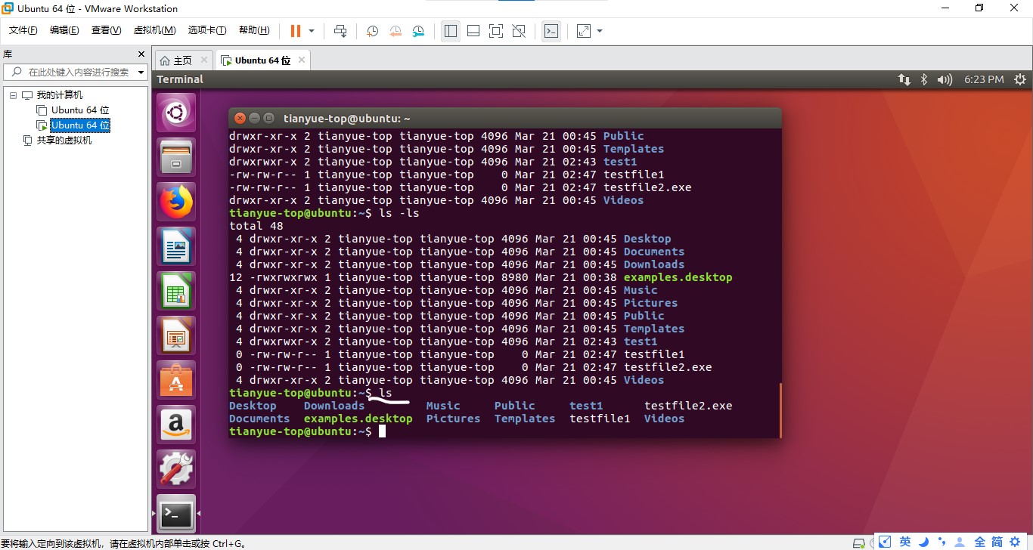
Task: Click the stretch guest display icon
Action: [584, 31]
